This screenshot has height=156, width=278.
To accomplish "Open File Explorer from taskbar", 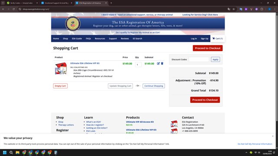I will pyautogui.click(x=17, y=153).
